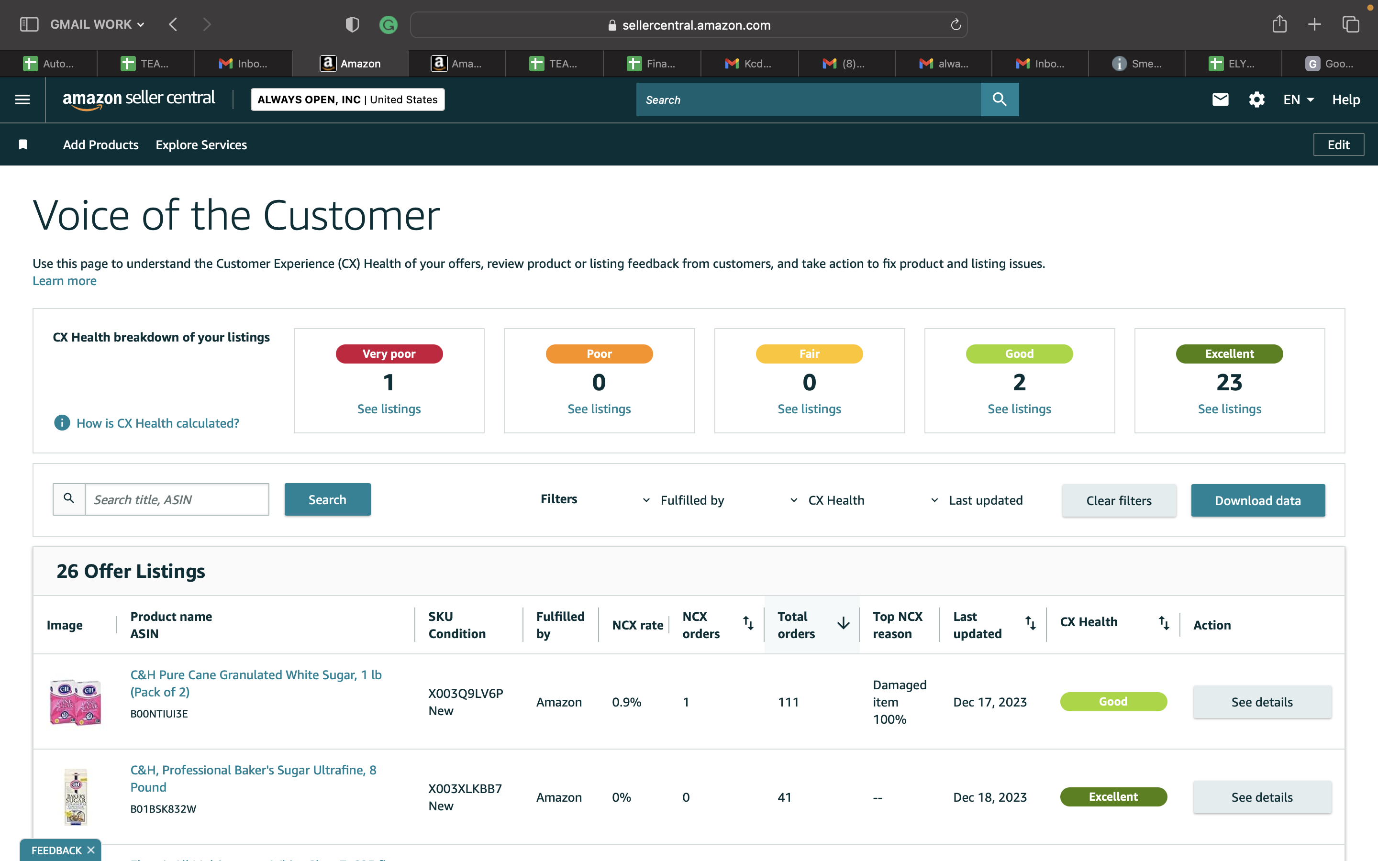The image size is (1378, 861).
Task: Open the Explore Services menu item
Action: pos(201,144)
